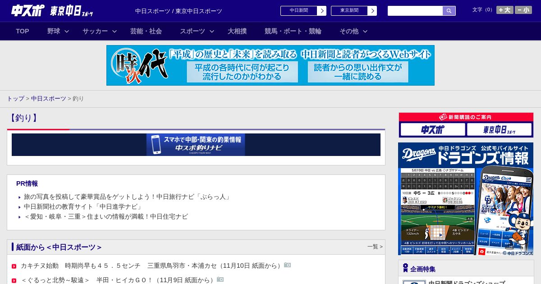This screenshot has height=284, width=541.
Task: Open 中日進学ナビ education site link
Action: pos(83,207)
